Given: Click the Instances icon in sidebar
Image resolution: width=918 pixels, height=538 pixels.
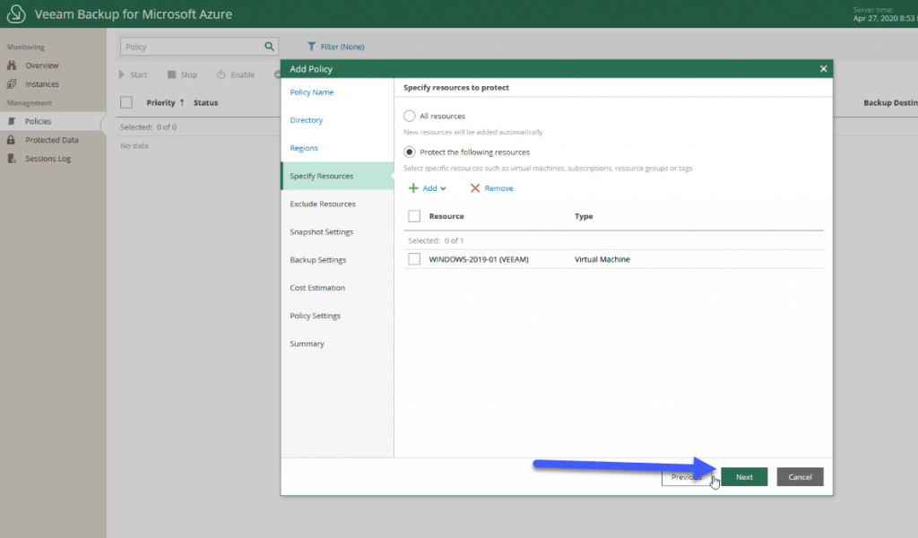Looking at the screenshot, I should 12,84.
